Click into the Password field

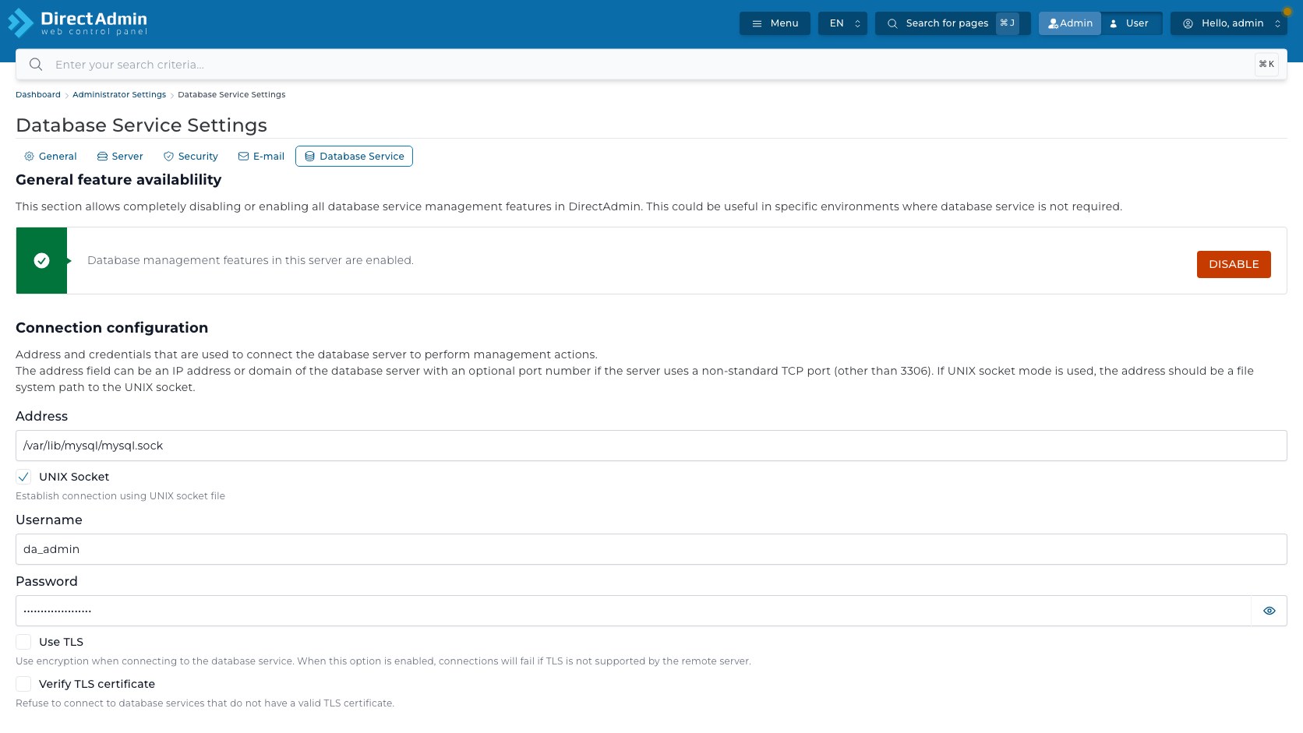pyautogui.click(x=633, y=611)
